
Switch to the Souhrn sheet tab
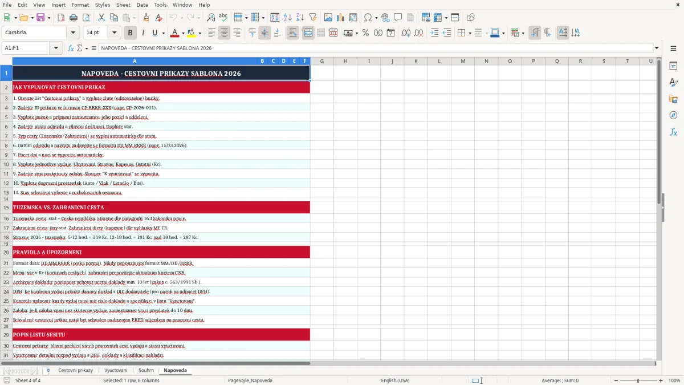(x=146, y=370)
